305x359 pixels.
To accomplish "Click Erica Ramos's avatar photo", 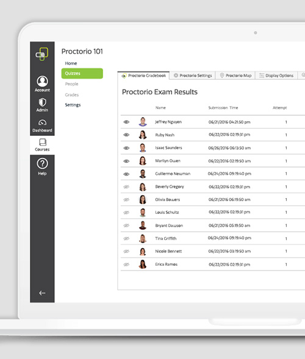I will (143, 264).
